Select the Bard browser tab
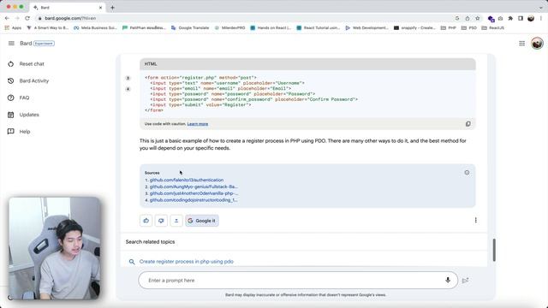The image size is (548, 308). [x=68, y=8]
